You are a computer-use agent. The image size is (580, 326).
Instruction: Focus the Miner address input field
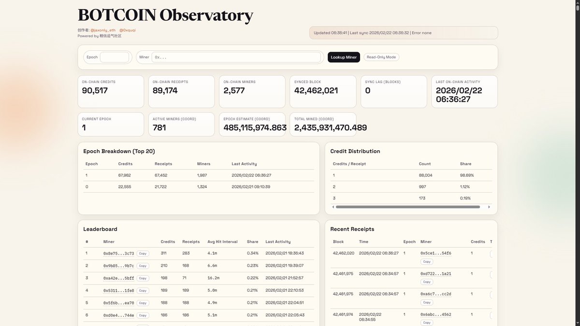pyautogui.click(x=236, y=57)
